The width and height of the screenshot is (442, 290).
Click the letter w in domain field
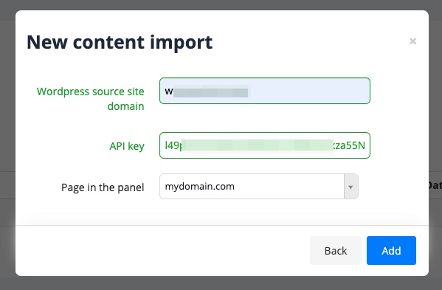pos(169,92)
